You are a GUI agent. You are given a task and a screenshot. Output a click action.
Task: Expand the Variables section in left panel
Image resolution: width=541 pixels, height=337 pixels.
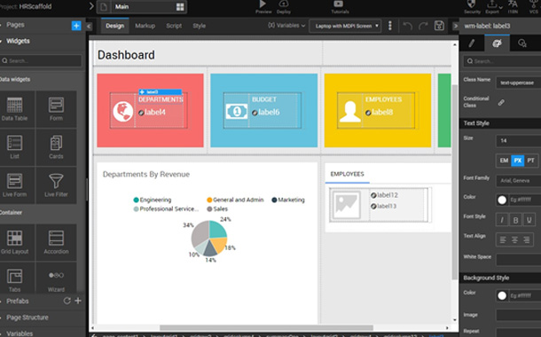coord(20,333)
